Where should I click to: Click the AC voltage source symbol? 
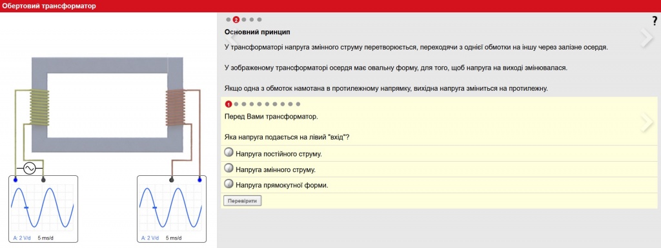(x=30, y=169)
